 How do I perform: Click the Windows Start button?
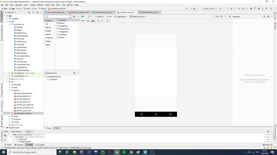pos(3,152)
